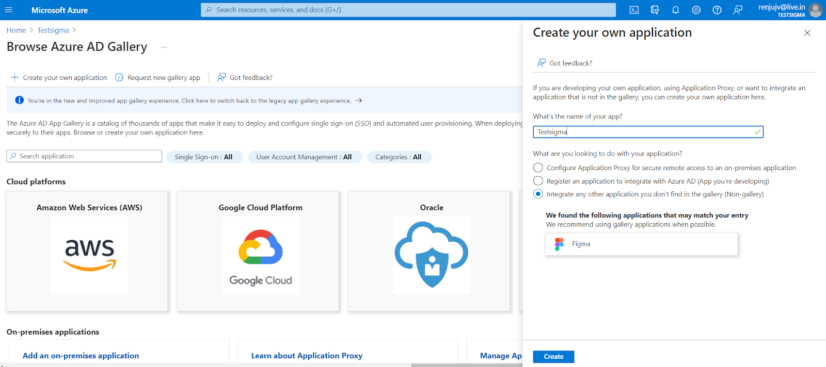Select Integrate any other application (Non-gallery) radio
This screenshot has height=367, width=826.
coord(538,194)
